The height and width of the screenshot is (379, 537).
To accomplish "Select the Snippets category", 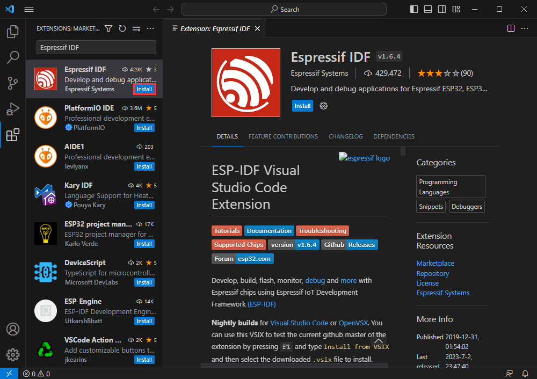I will [x=431, y=207].
